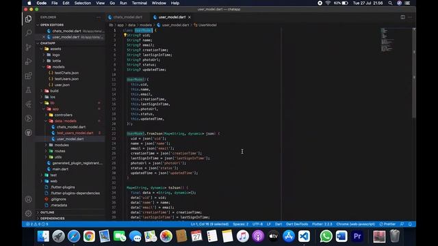This screenshot has width=438, height=246.
Task: Open Dart DevTools from status bar
Action: [x=297, y=224]
